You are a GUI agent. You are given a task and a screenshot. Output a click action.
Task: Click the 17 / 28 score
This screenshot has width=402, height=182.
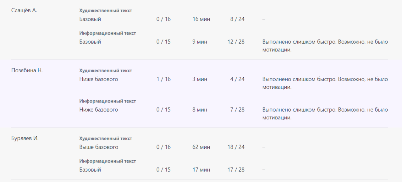coord(236,170)
